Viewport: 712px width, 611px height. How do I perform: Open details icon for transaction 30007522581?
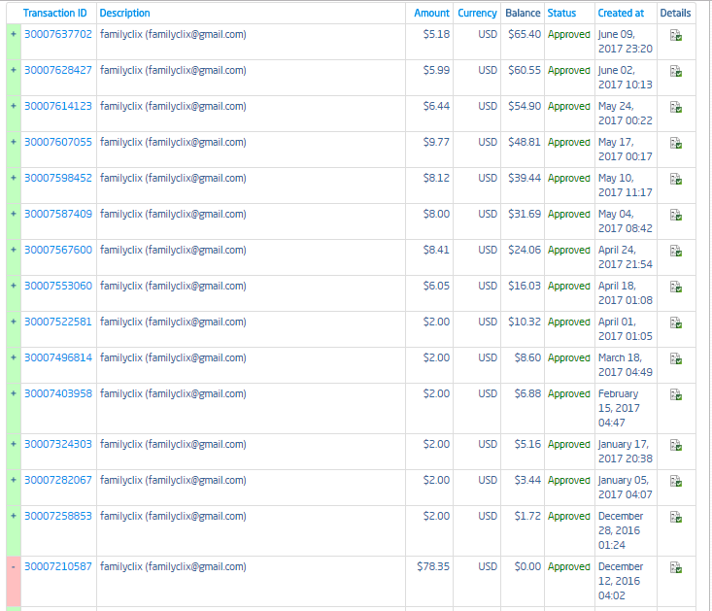tap(676, 322)
